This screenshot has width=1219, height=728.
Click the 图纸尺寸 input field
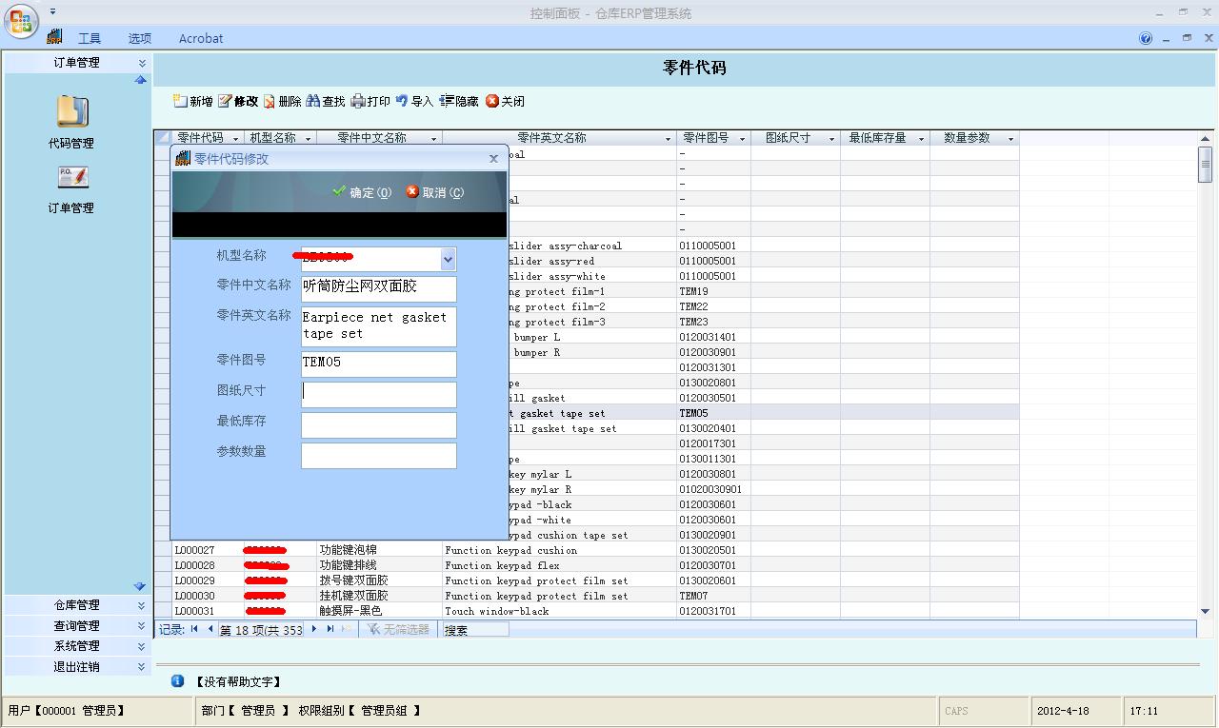point(378,395)
